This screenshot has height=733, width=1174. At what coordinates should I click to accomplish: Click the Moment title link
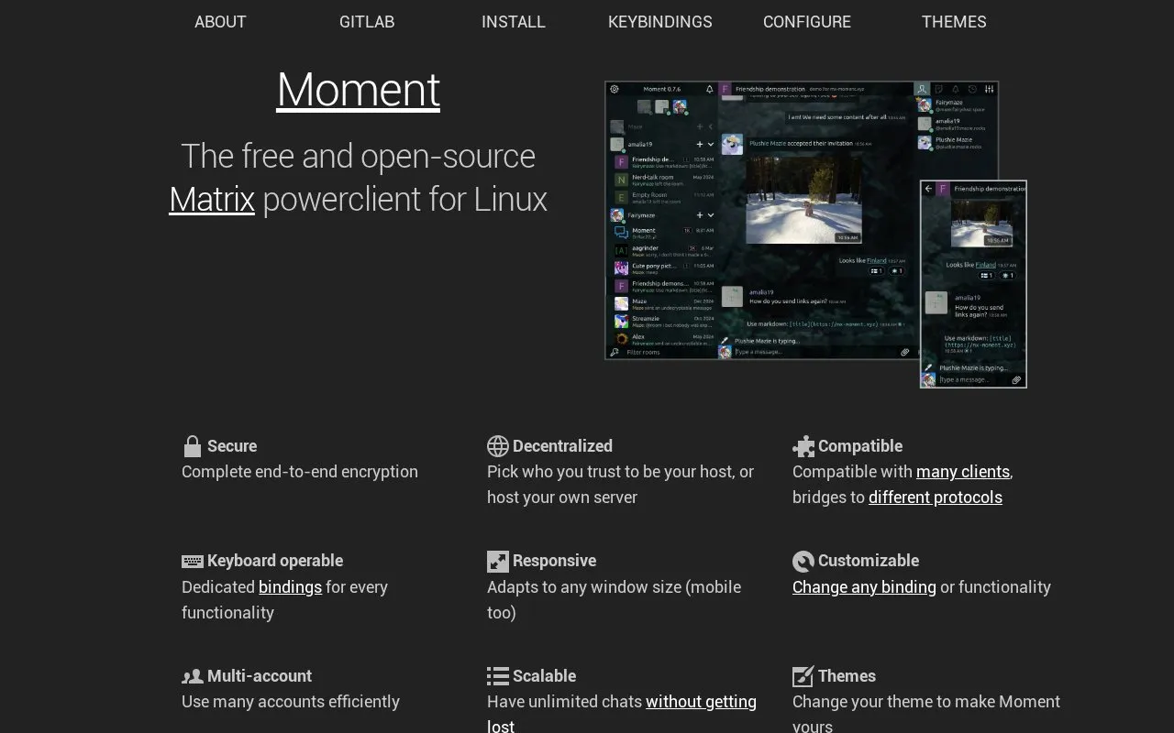(358, 90)
